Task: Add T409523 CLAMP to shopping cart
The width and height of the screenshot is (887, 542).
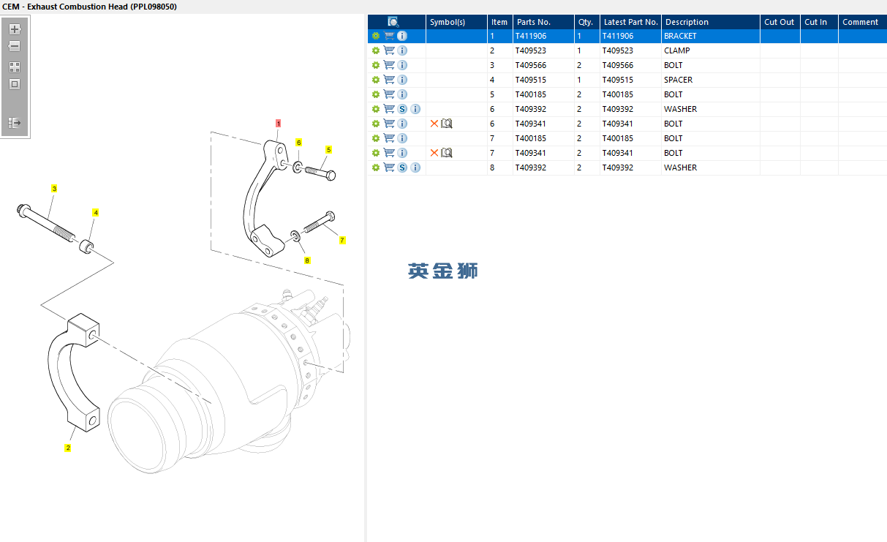Action: 389,50
